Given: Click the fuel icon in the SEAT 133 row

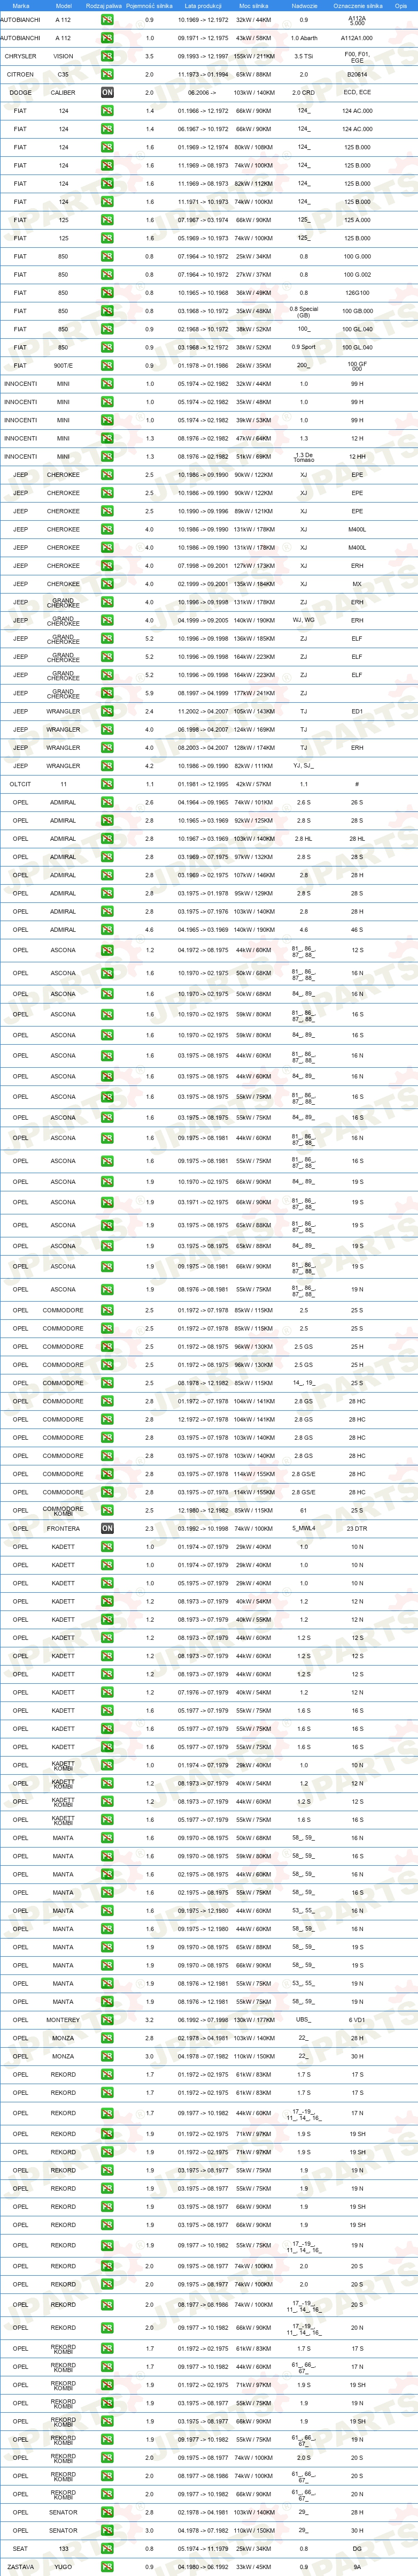Looking at the screenshot, I should point(107,2548).
